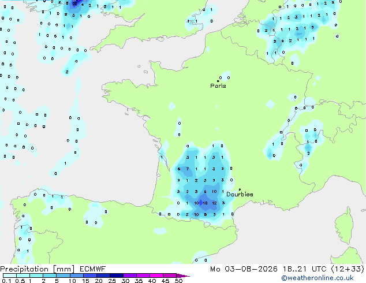Click the '22' precipitation value over Ireland
The height and width of the screenshot is (283, 366).
(x=74, y=3)
